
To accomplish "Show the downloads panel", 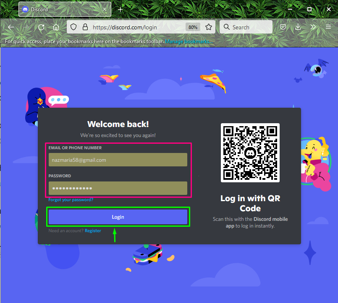I will (x=298, y=27).
